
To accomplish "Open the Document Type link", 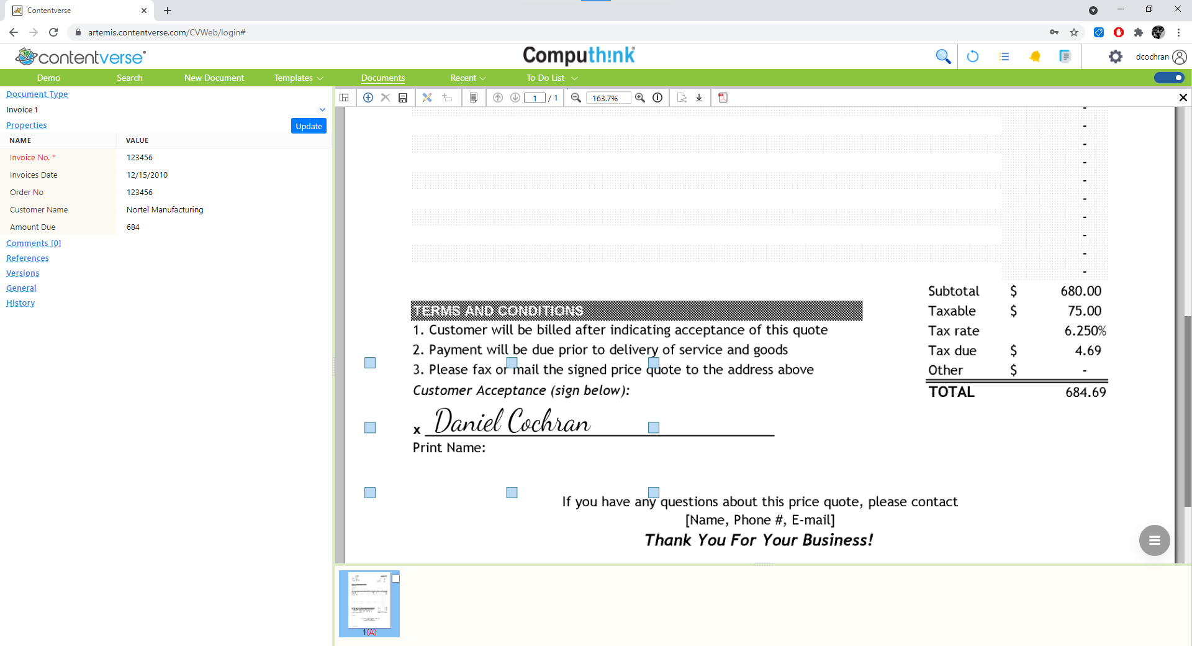I will [37, 94].
